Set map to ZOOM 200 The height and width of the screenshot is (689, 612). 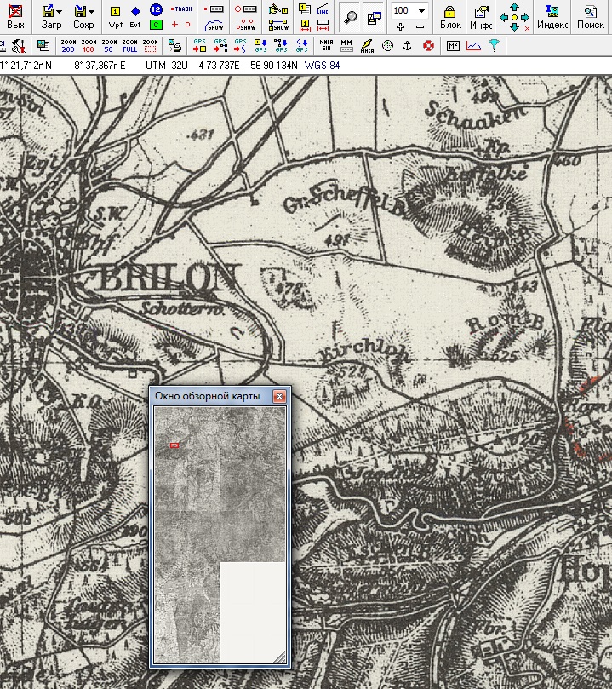point(69,45)
